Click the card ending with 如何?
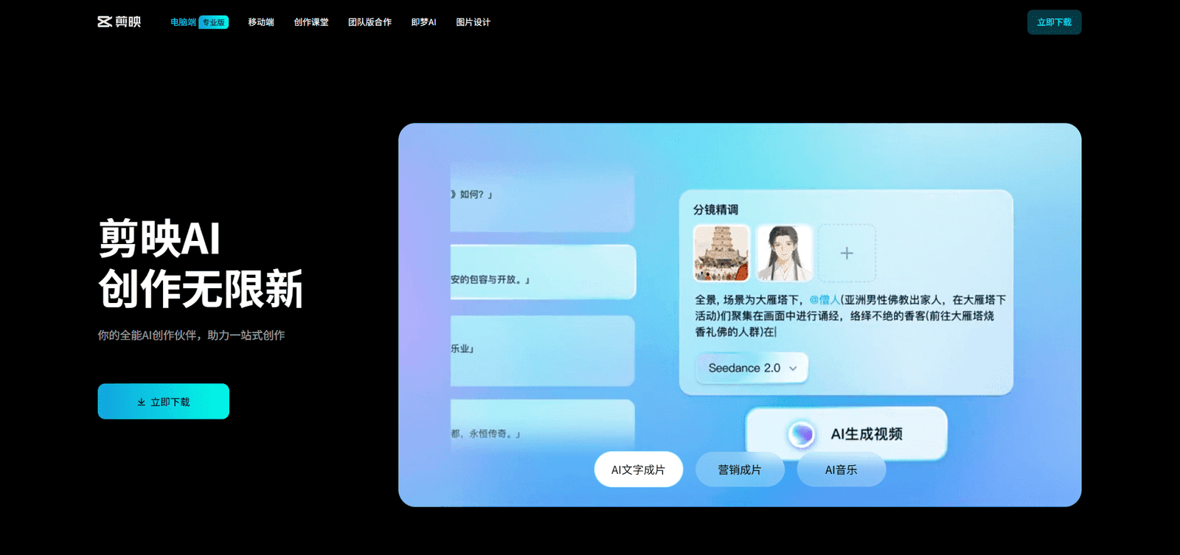1180x555 pixels. (543, 198)
